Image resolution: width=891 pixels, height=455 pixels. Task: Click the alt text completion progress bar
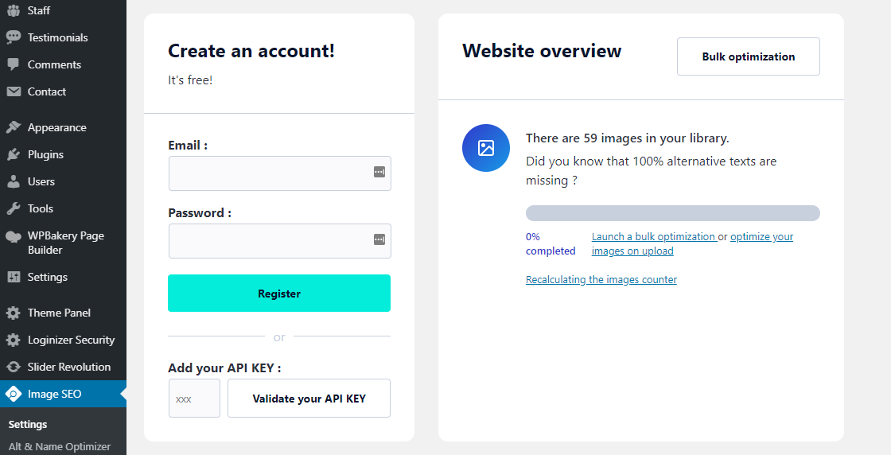pyautogui.click(x=672, y=213)
